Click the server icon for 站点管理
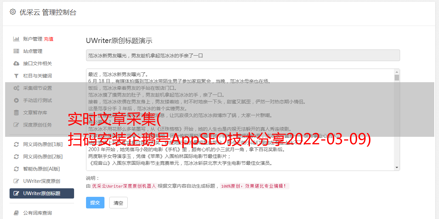The image size is (439, 219). (16, 51)
